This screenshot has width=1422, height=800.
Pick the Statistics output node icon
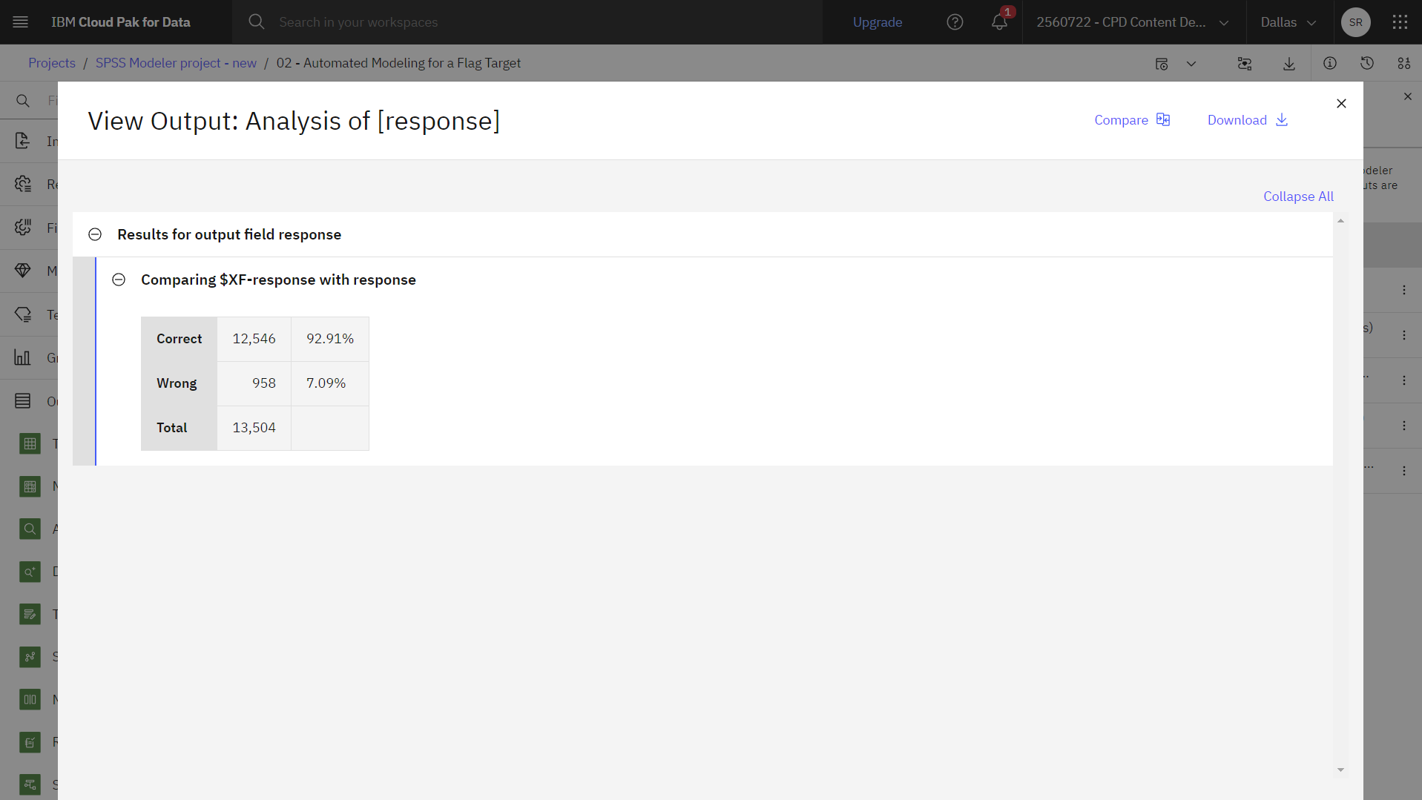[30, 657]
